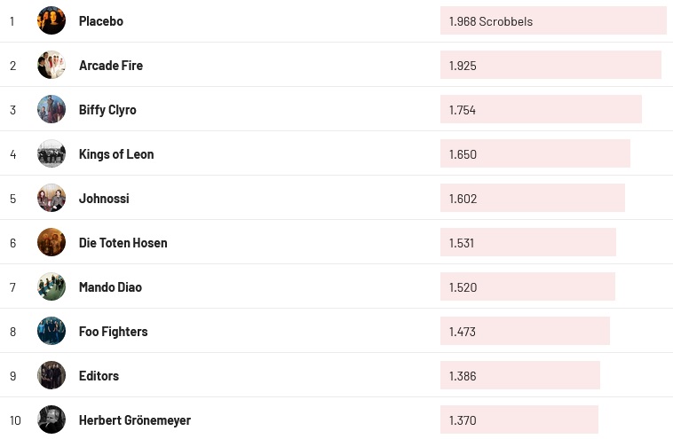Open the Biffy Clyro name link

[x=107, y=109]
